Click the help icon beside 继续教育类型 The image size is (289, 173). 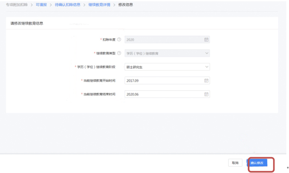coord(119,53)
